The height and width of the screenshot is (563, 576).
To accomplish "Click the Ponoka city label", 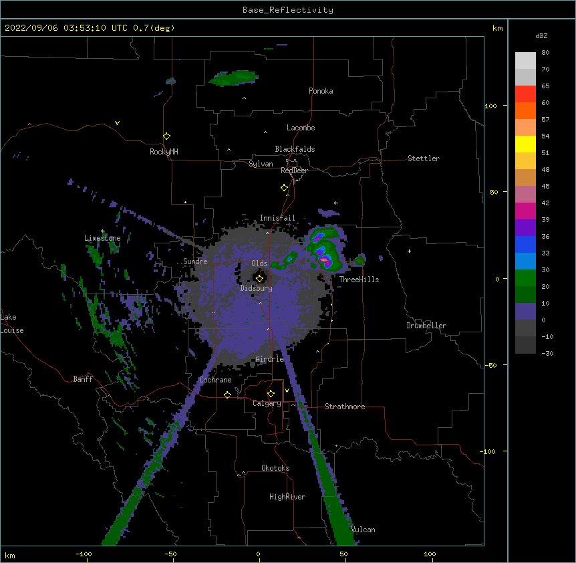I will click(x=321, y=91).
